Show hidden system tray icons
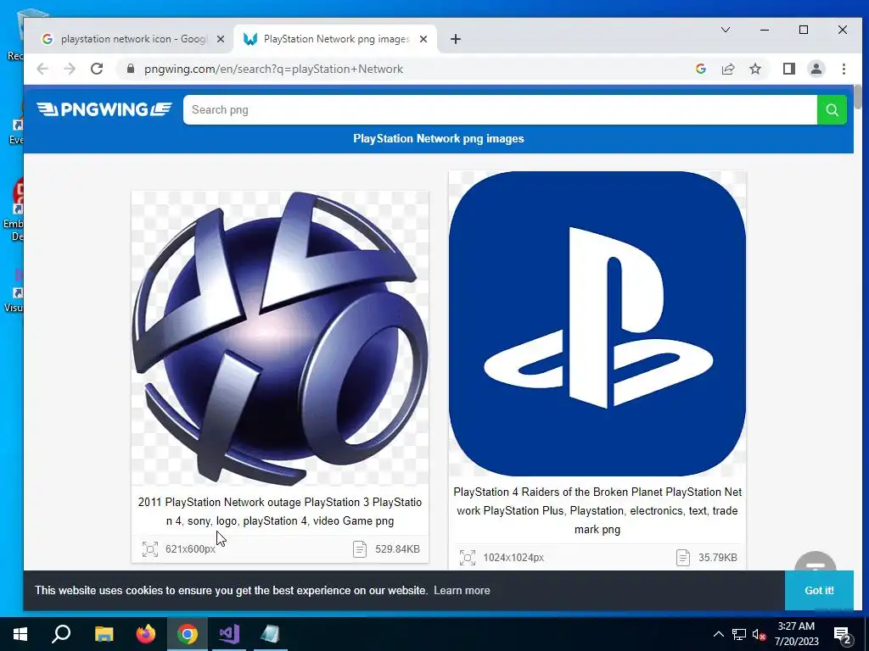Image resolution: width=869 pixels, height=651 pixels. pos(718,634)
